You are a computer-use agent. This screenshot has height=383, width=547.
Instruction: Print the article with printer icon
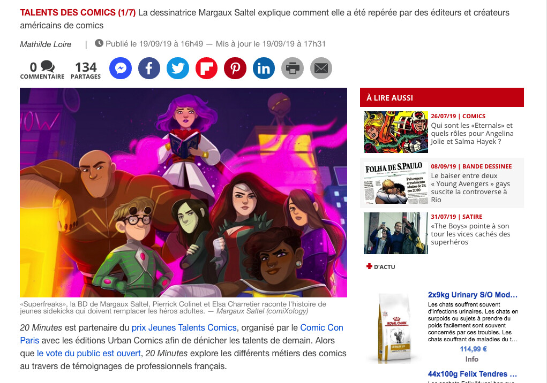(293, 68)
